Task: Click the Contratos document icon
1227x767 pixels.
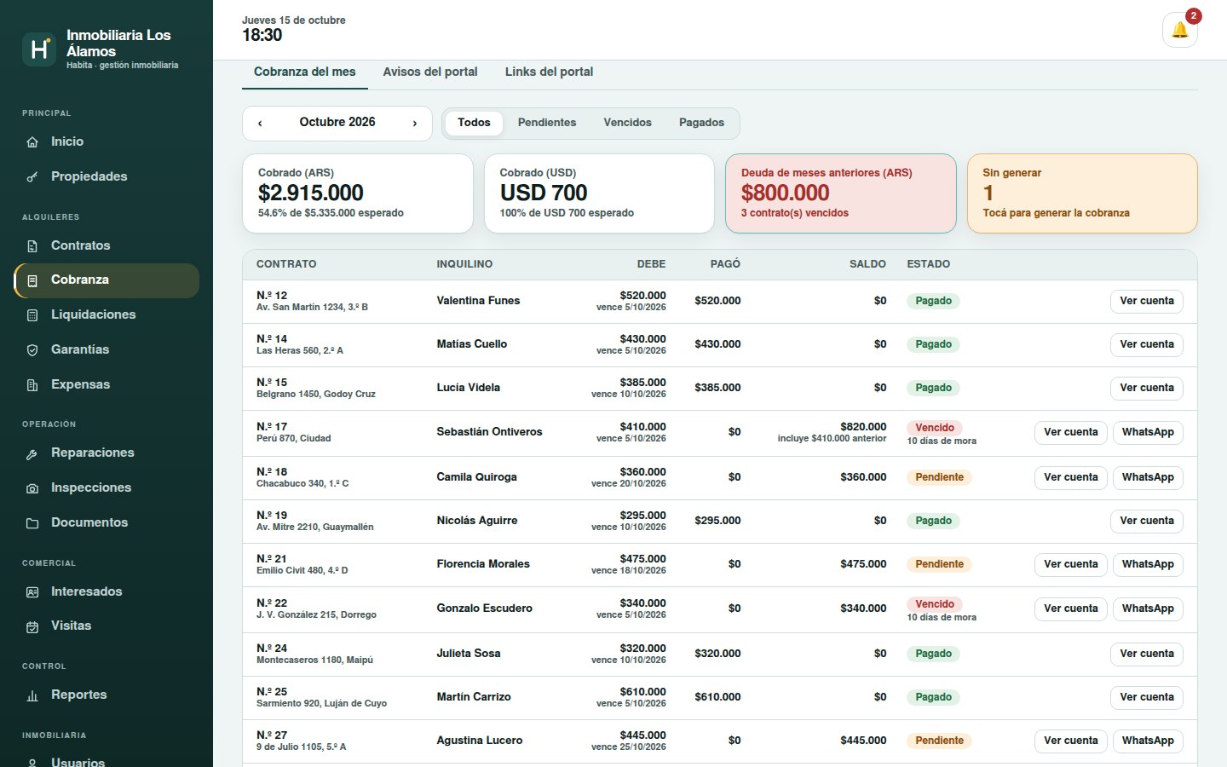Action: 32,246
